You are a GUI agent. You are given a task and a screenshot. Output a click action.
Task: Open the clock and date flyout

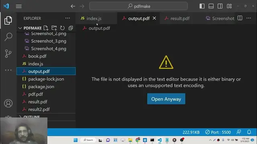245,140
